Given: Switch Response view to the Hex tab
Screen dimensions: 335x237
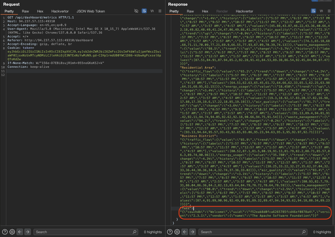Looking at the screenshot, I should click(205, 11).
